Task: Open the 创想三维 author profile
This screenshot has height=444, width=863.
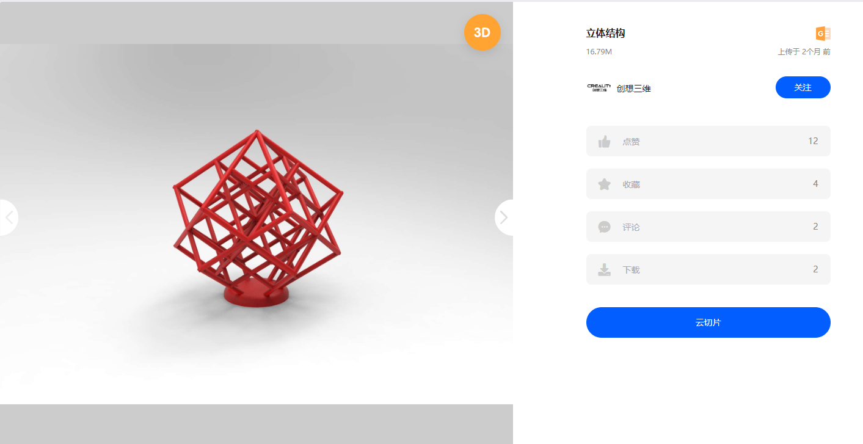Action: pyautogui.click(x=634, y=89)
